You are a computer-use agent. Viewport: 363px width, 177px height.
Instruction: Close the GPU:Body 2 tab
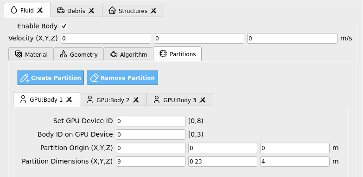tap(136, 100)
